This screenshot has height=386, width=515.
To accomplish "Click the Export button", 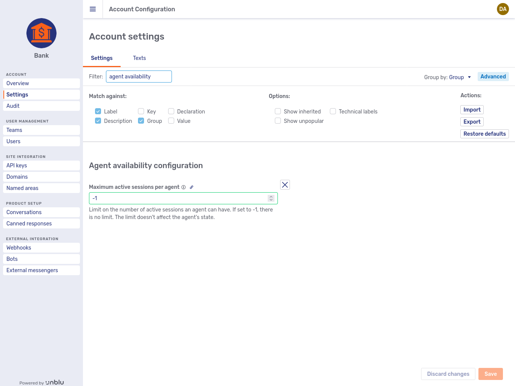I will click(x=472, y=122).
